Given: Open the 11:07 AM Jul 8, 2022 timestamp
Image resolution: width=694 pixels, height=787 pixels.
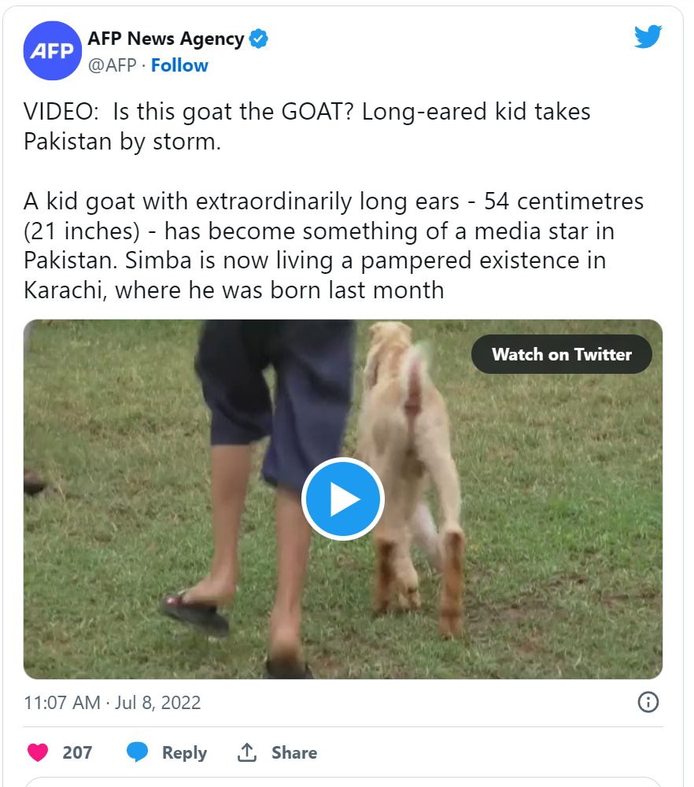Looking at the screenshot, I should [x=113, y=702].
